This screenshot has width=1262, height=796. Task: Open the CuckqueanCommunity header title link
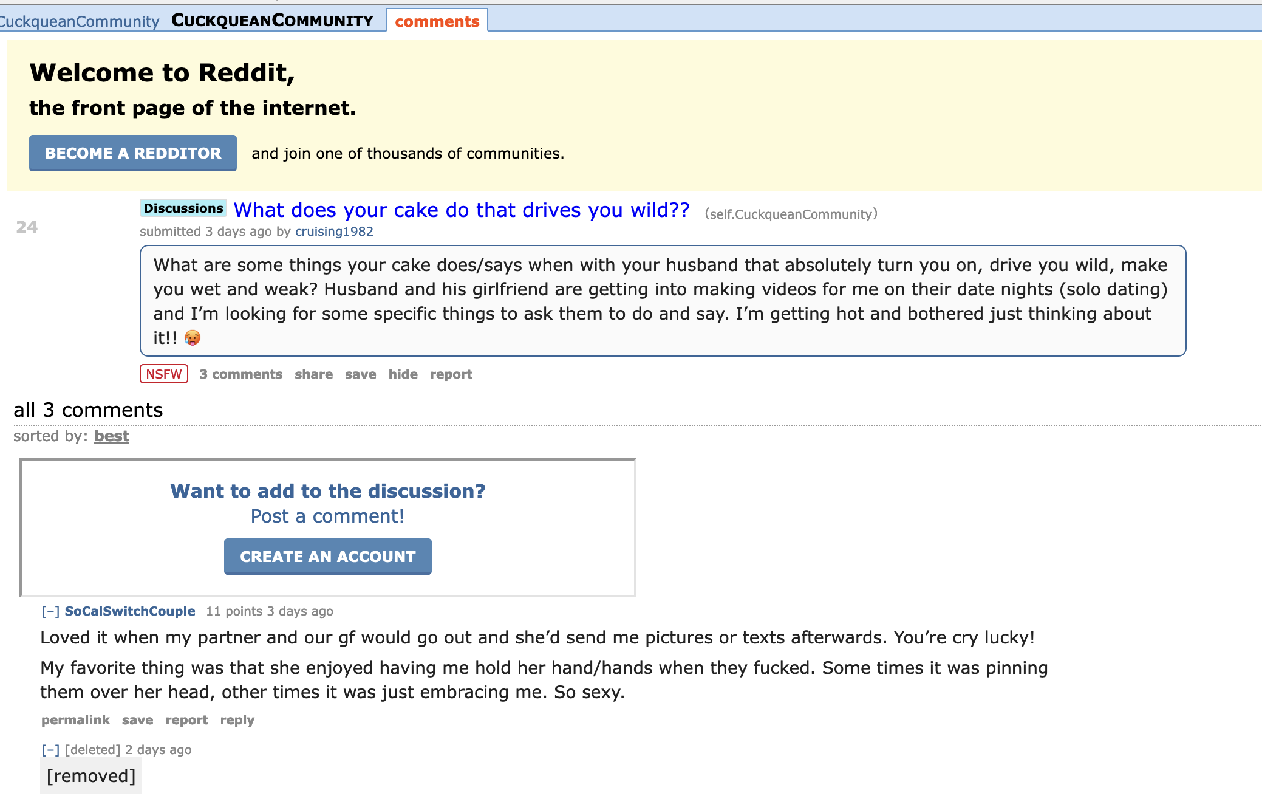click(x=272, y=21)
